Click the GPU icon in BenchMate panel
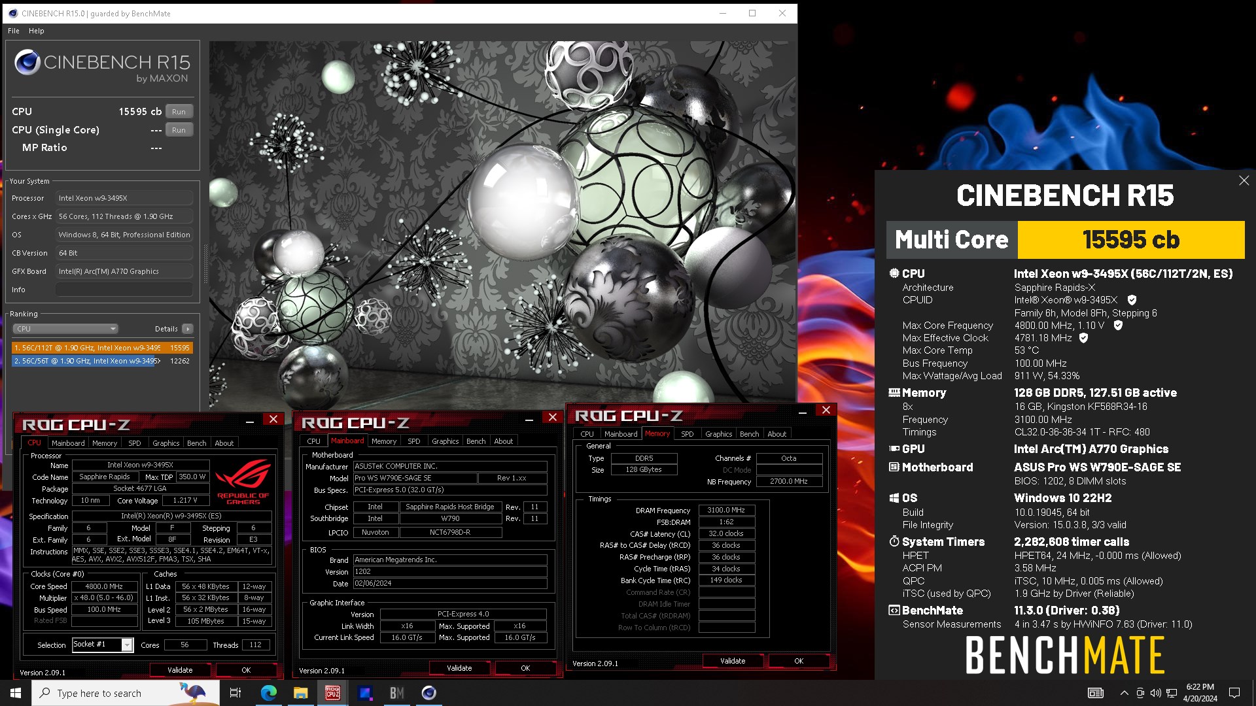 pos(894,448)
